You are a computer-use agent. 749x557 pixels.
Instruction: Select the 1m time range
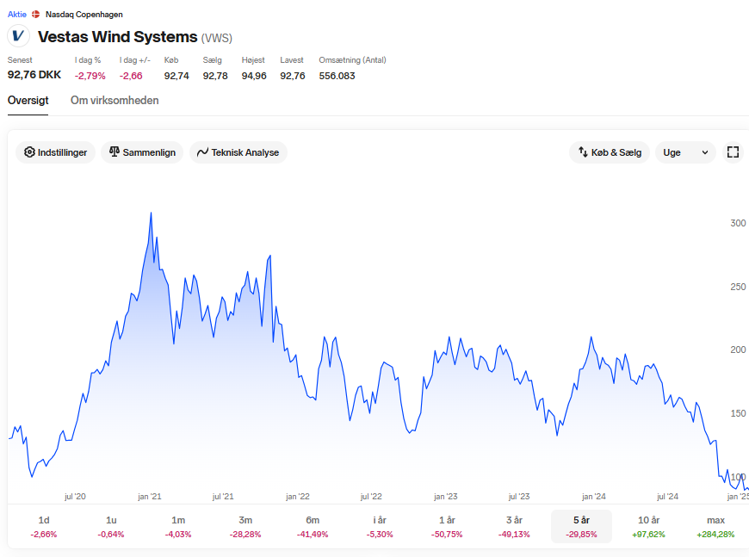tap(178, 526)
